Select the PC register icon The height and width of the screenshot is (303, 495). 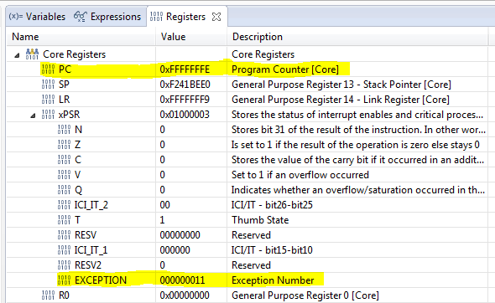pyautogui.click(x=48, y=69)
